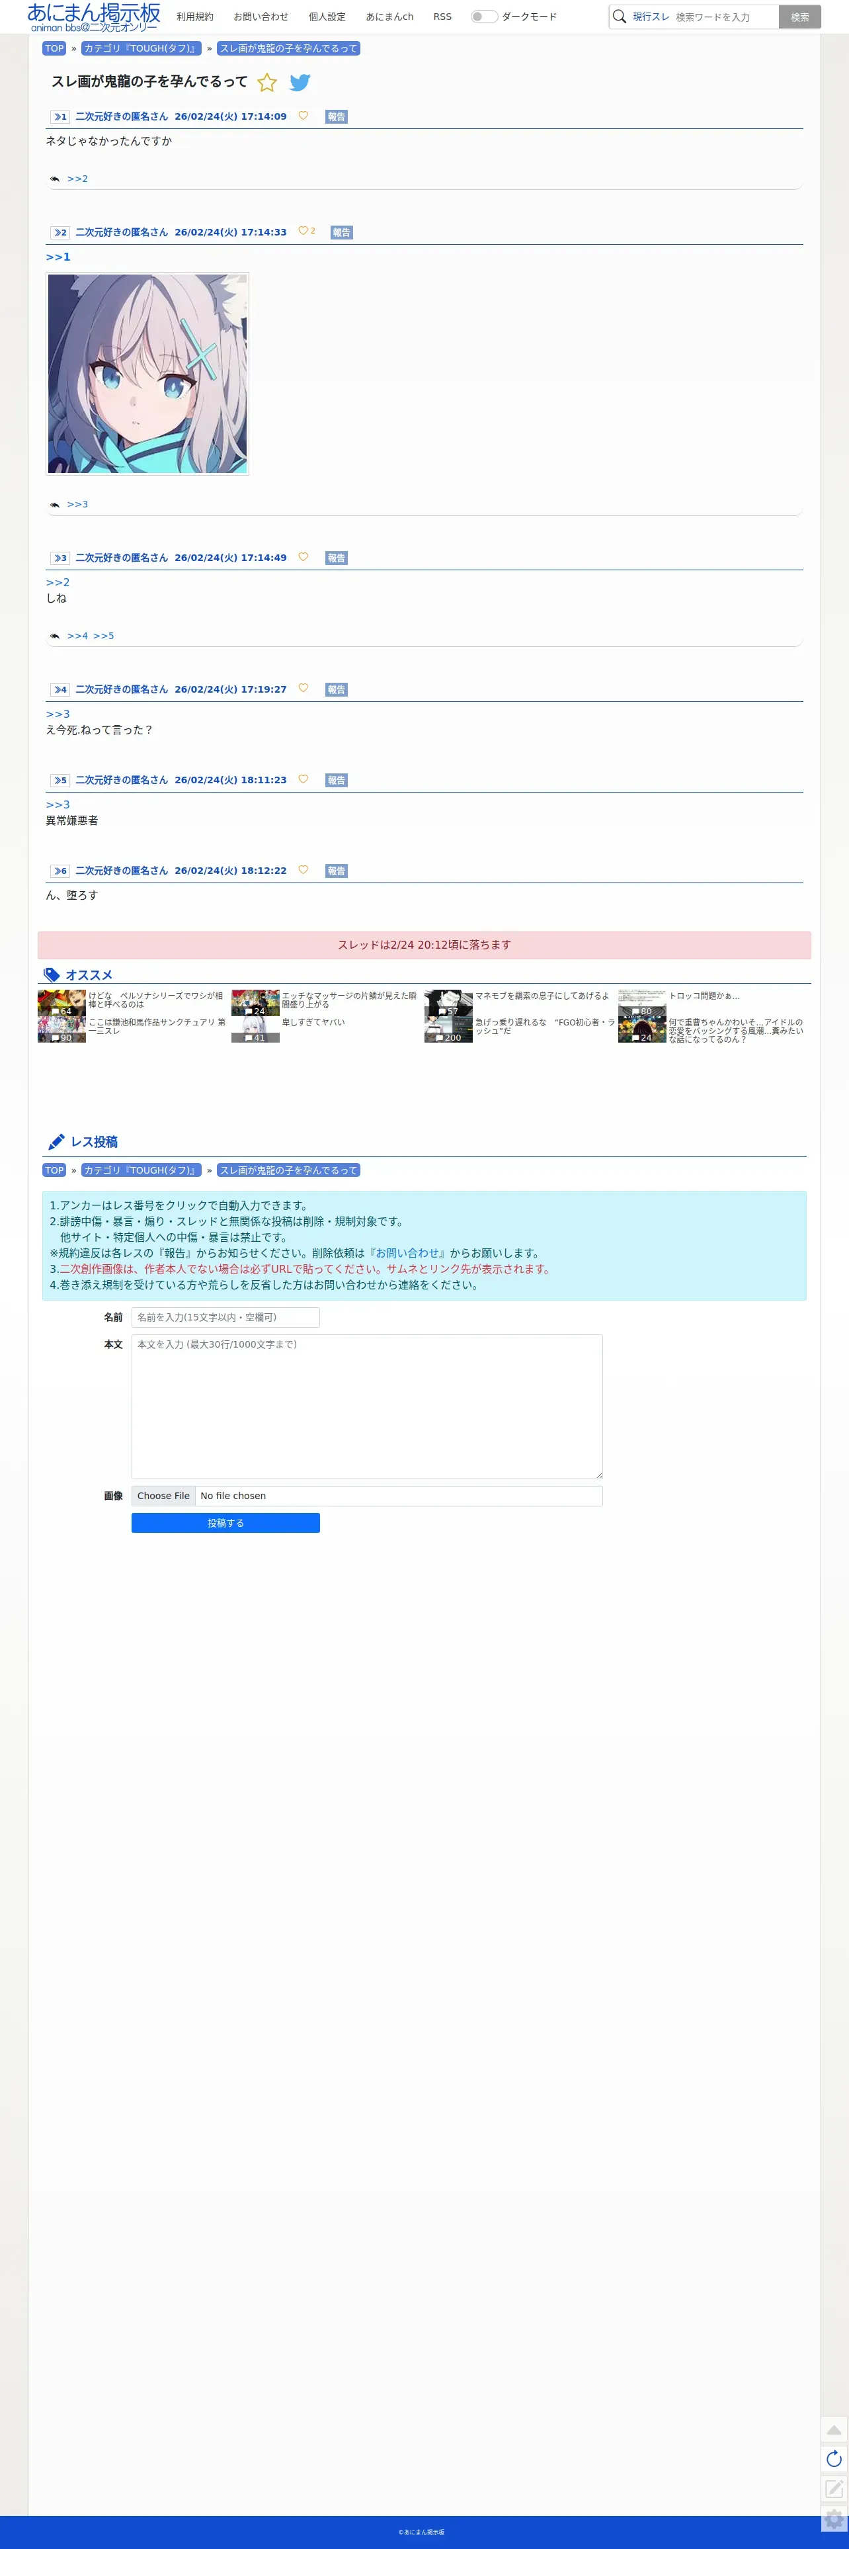Open recommended thread マネモブを鵜索の息子にしてあげるよ
This screenshot has height=2549, width=849.
(542, 996)
